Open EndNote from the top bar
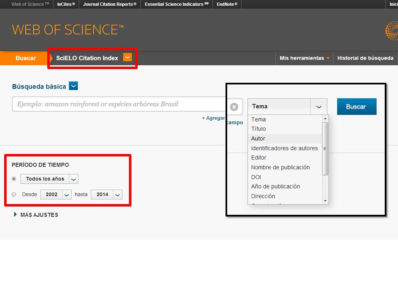The width and height of the screenshot is (398, 298). pos(227,4)
